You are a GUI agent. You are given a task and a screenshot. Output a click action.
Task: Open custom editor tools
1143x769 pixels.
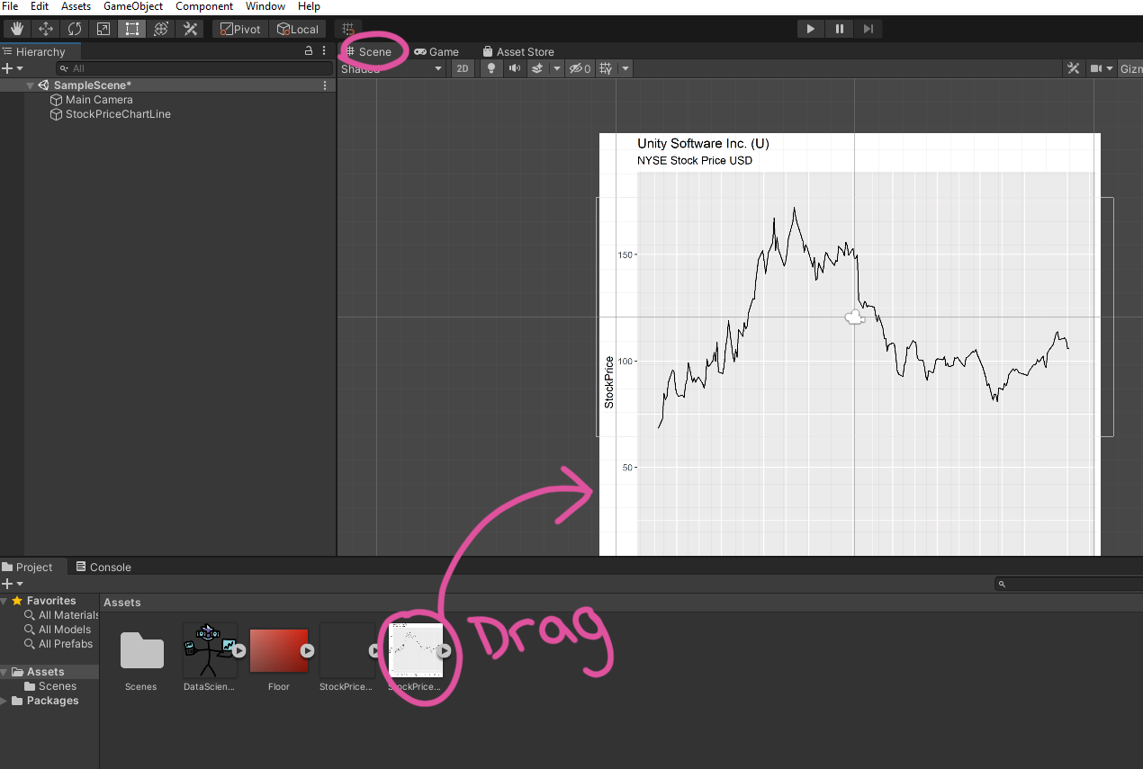[x=190, y=29]
